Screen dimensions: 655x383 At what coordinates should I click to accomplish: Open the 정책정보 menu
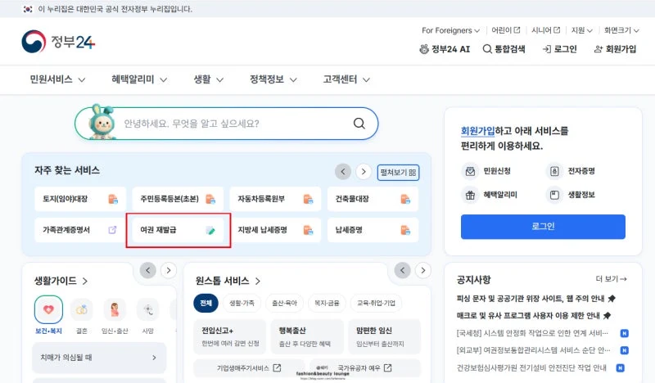[x=273, y=79]
